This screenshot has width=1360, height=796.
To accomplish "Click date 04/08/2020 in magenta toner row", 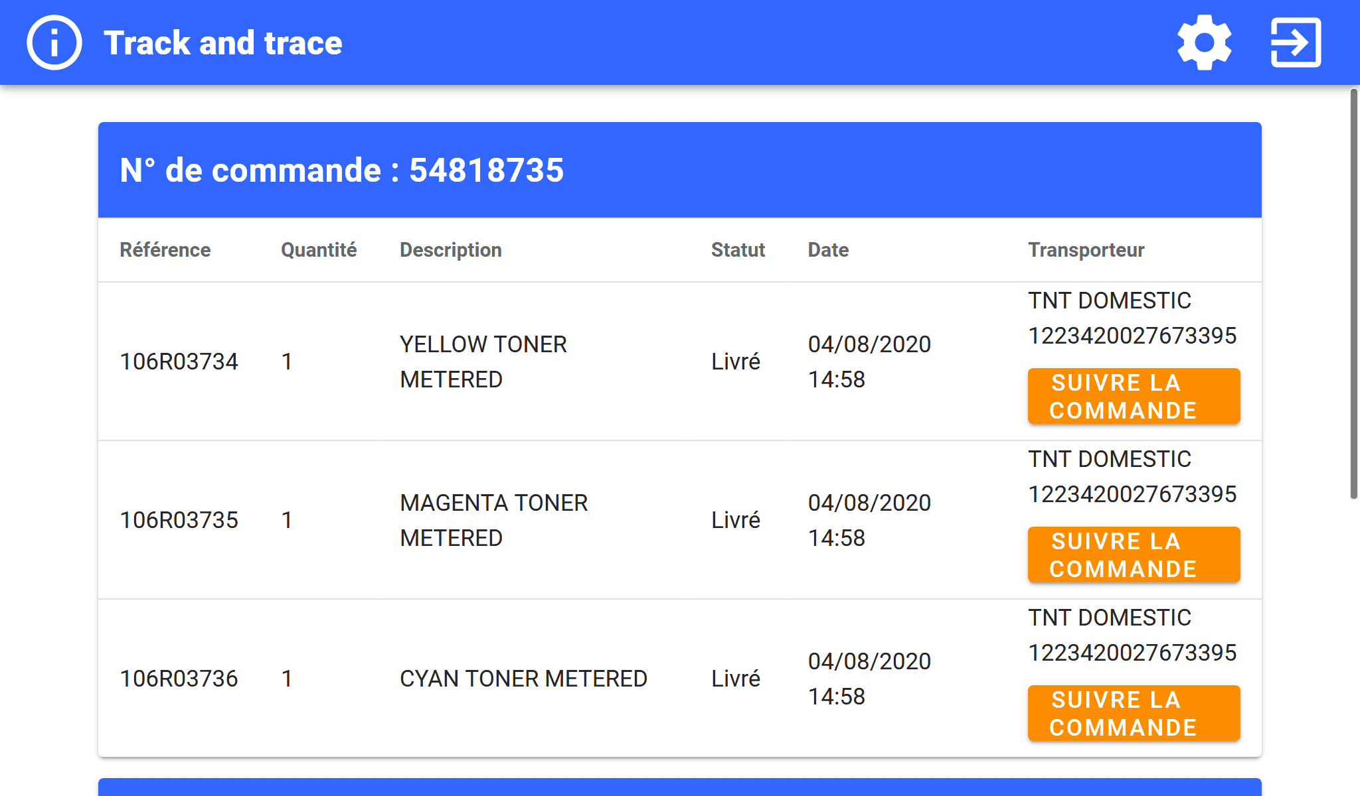I will 869,503.
